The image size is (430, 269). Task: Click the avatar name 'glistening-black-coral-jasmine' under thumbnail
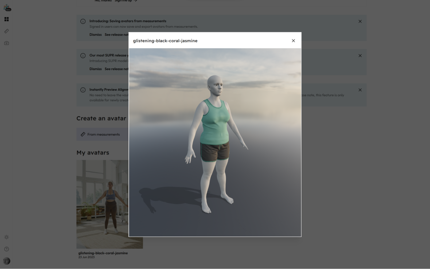tap(103, 253)
